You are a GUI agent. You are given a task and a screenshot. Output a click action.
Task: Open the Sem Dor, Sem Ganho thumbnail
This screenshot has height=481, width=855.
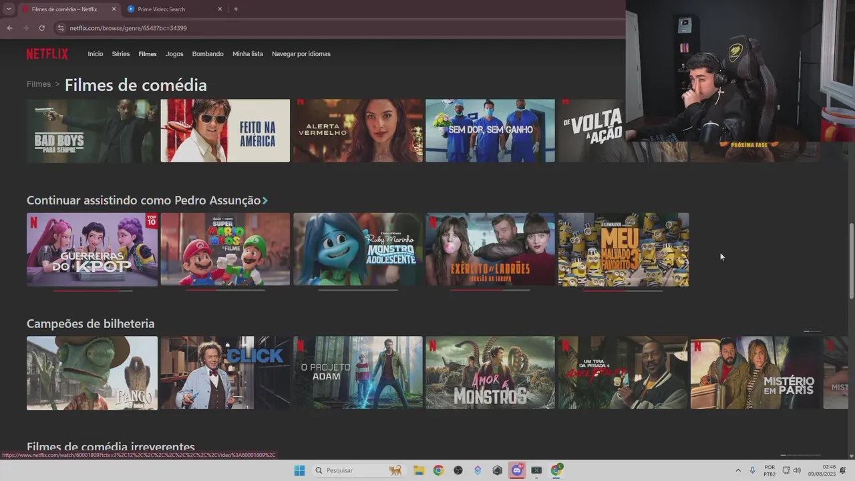click(x=490, y=131)
